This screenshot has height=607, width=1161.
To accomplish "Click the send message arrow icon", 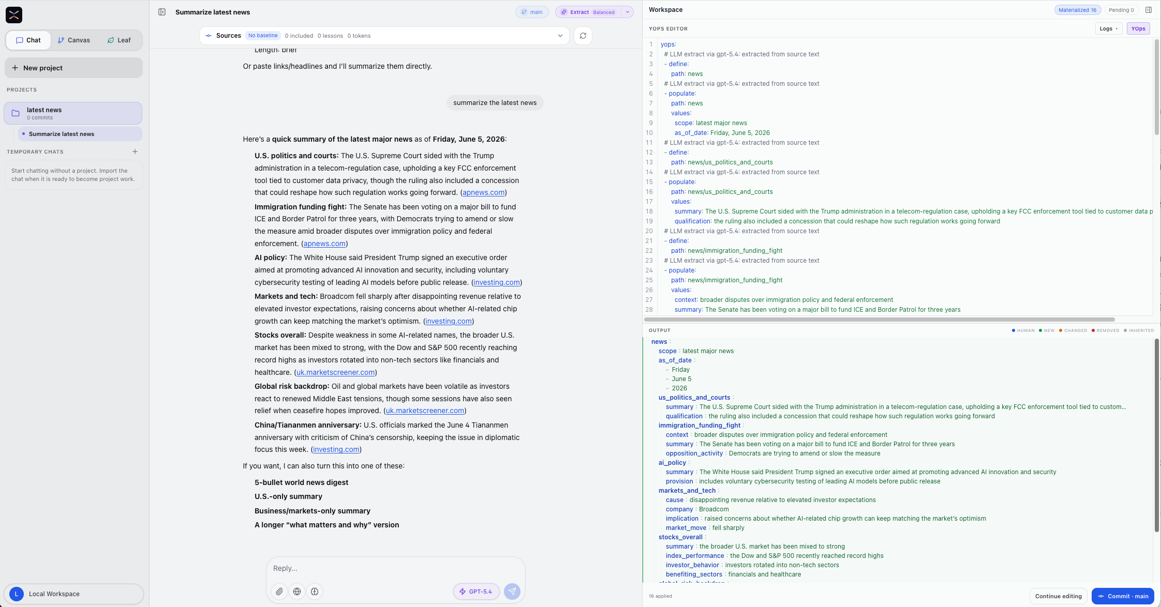I will click(x=512, y=591).
